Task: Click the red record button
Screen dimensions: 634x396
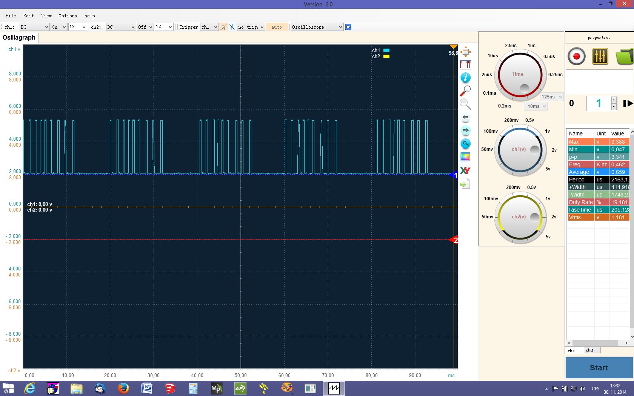Action: pyautogui.click(x=576, y=57)
